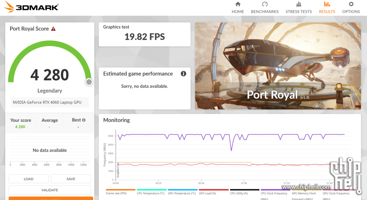This screenshot has width=367, height=200.
Task: Go to the HOME tab label
Action: click(238, 12)
